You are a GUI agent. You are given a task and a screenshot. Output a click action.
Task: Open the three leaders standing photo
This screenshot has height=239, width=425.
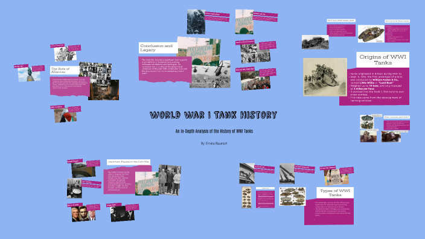(x=170, y=180)
